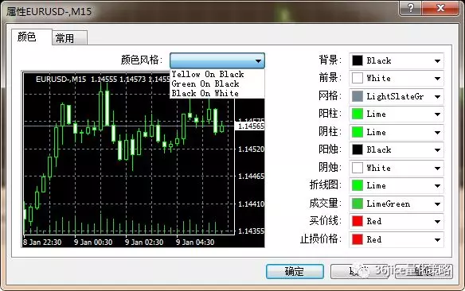
Task: Click the lime swatch for 阳柱
Action: [357, 114]
